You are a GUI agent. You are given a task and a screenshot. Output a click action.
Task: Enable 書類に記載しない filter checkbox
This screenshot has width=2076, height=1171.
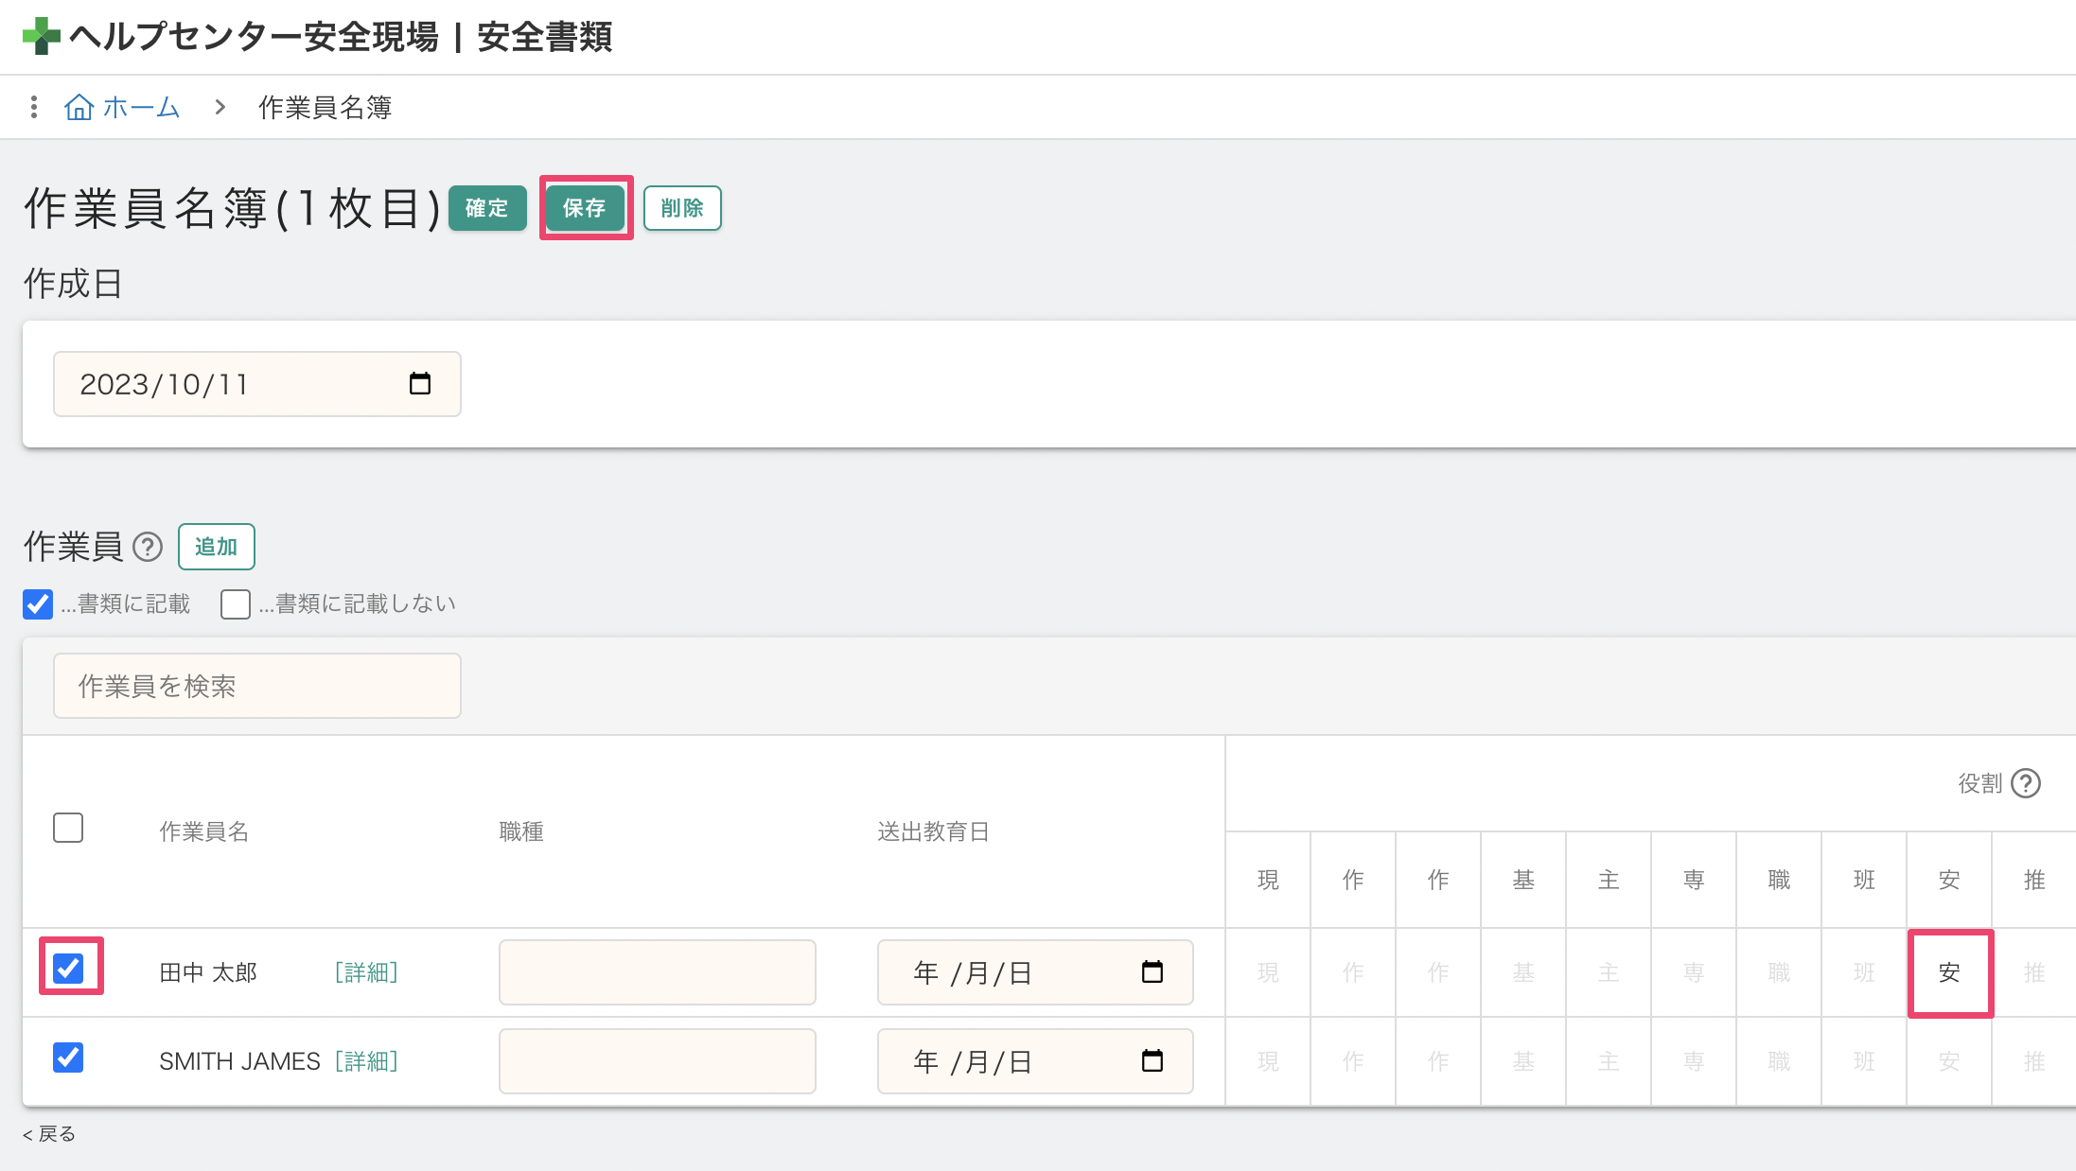(236, 603)
